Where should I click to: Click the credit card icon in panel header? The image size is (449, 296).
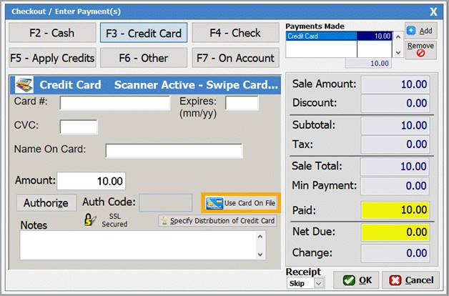pos(24,85)
